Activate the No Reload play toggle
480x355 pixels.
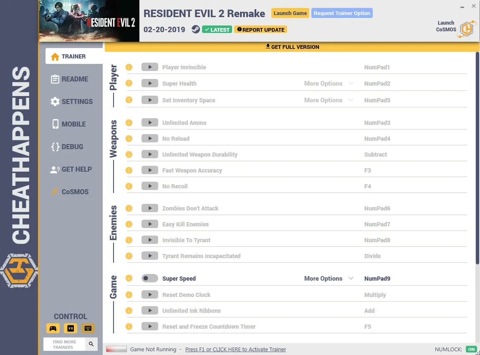coord(150,138)
